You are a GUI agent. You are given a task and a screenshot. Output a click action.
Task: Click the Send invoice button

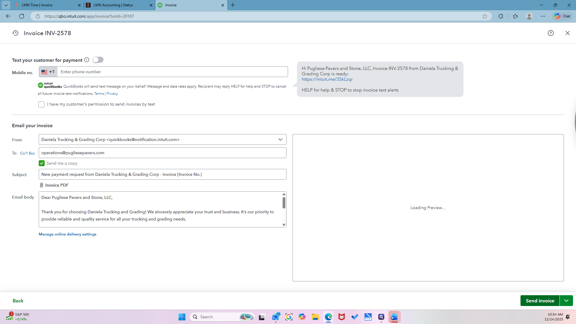(x=540, y=301)
